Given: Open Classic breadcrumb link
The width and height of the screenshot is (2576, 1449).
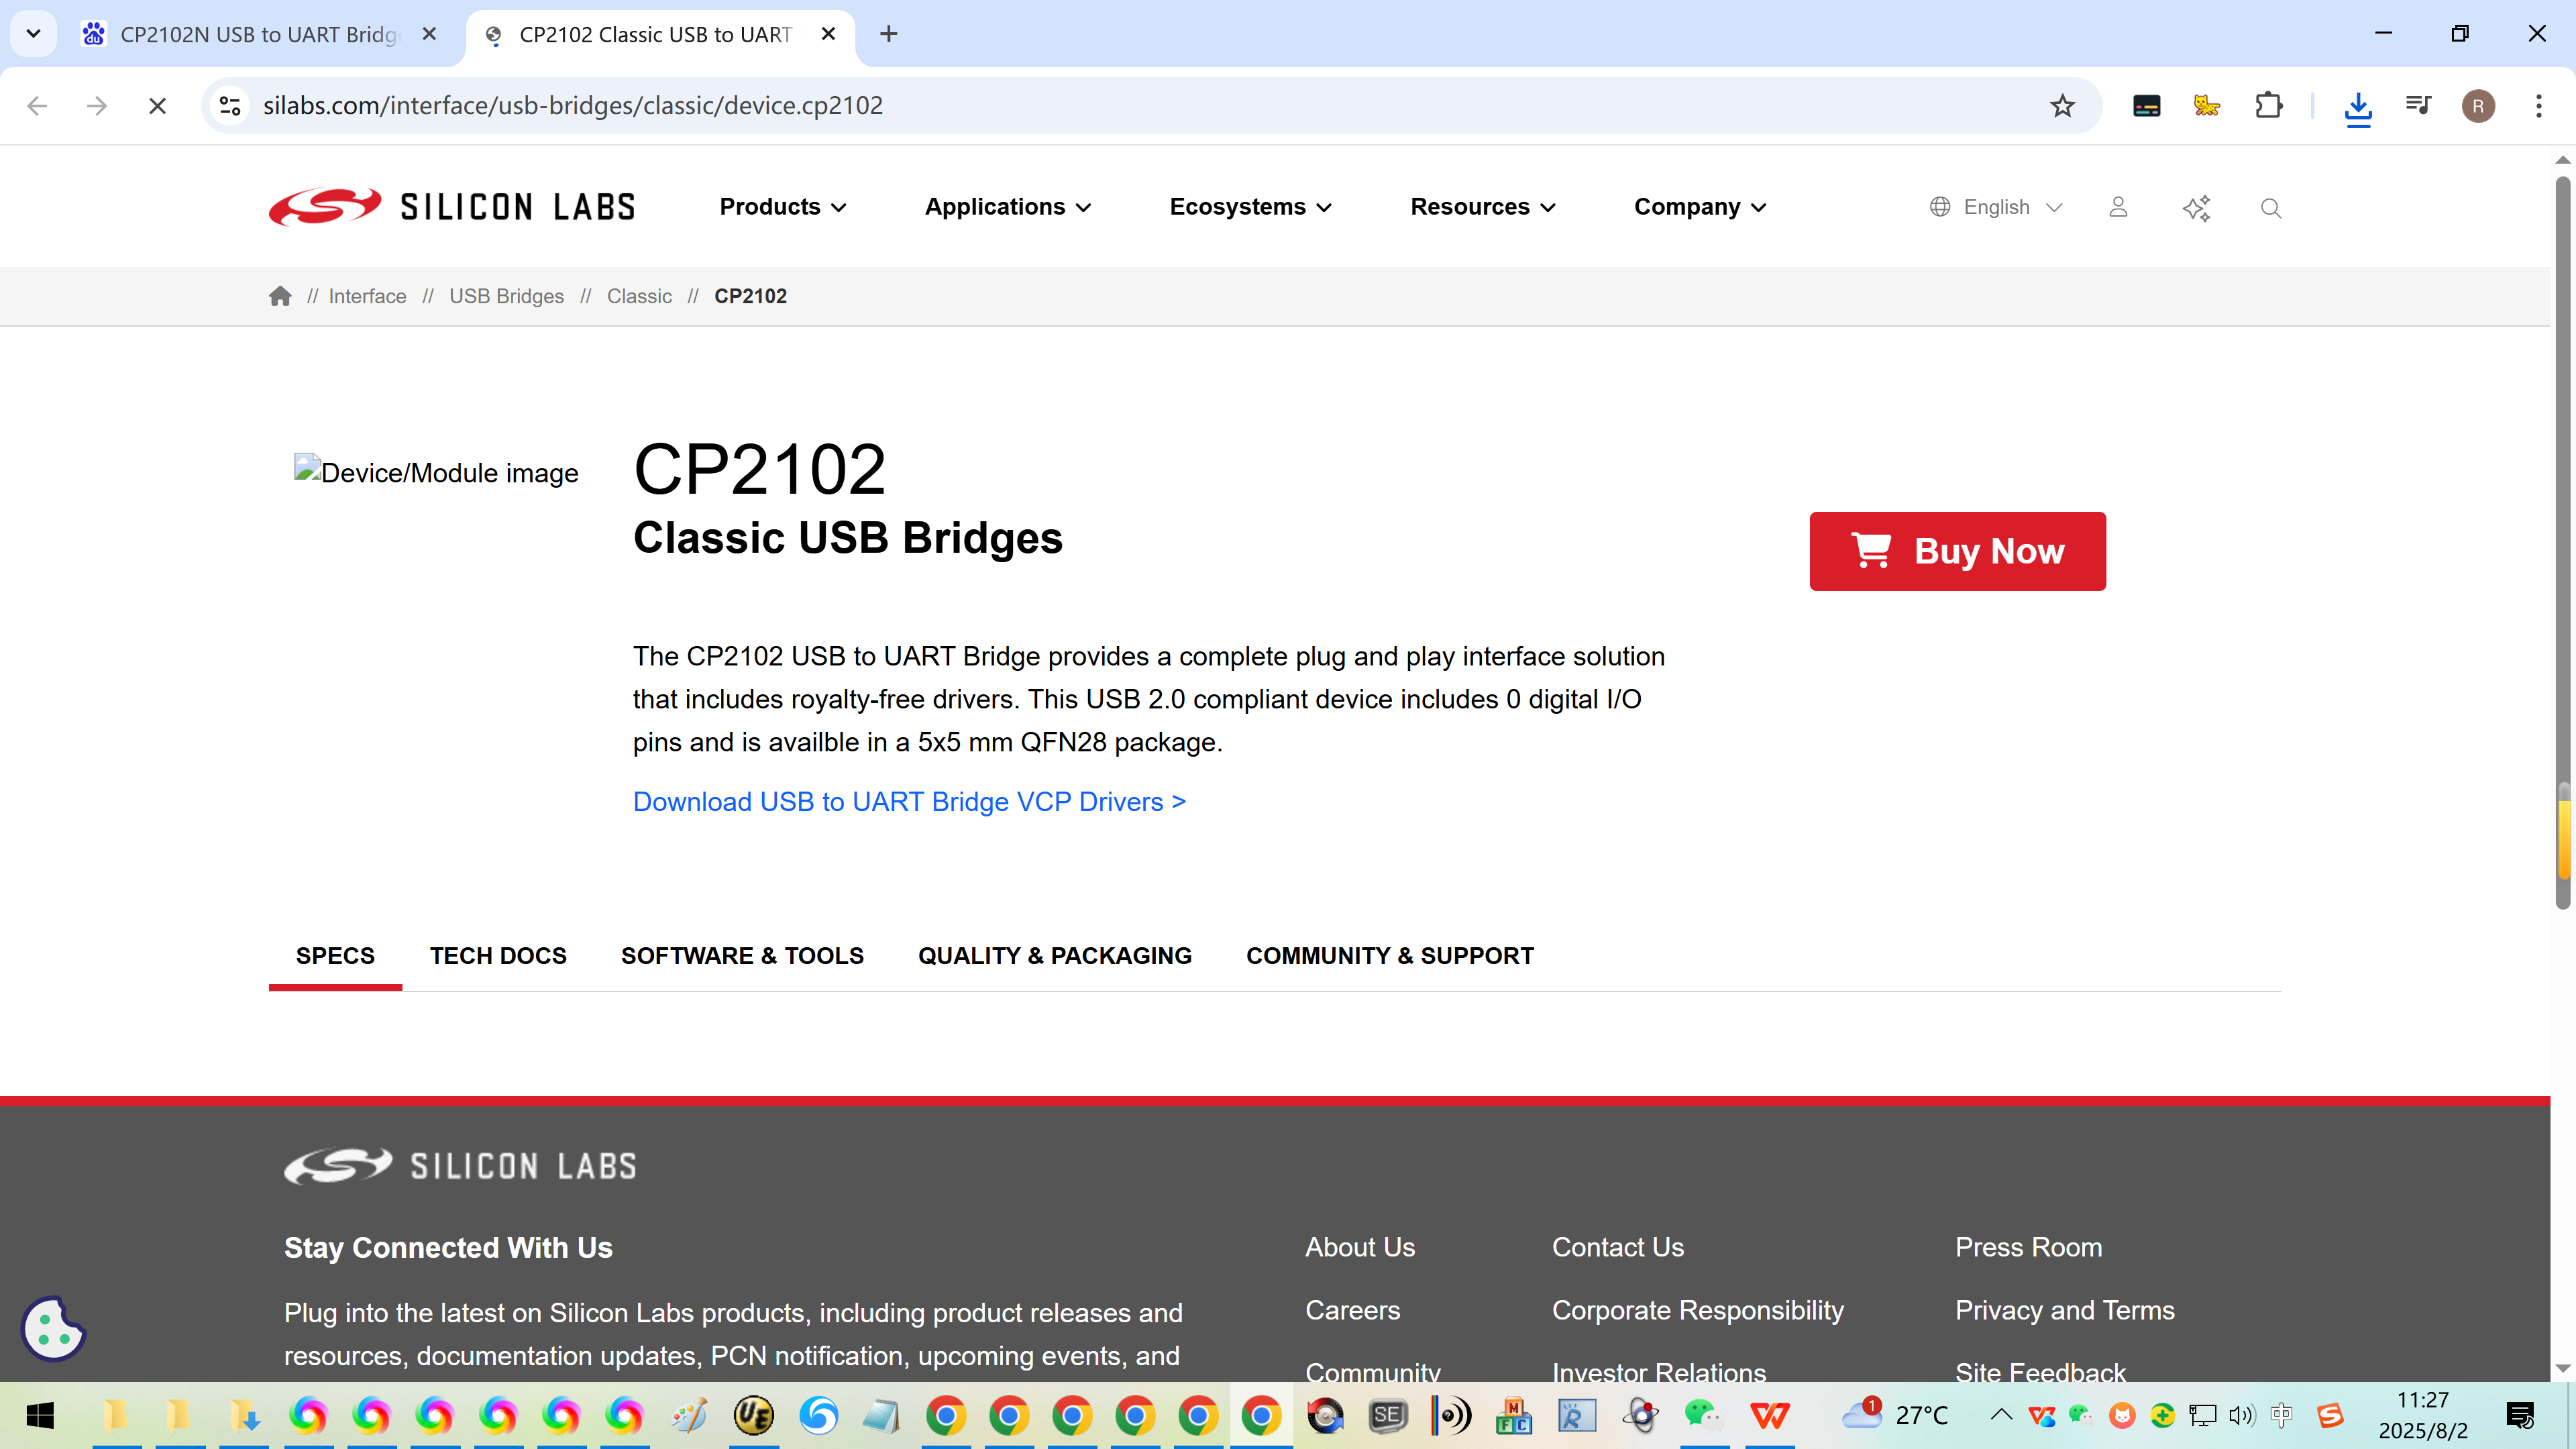Looking at the screenshot, I should point(639,296).
